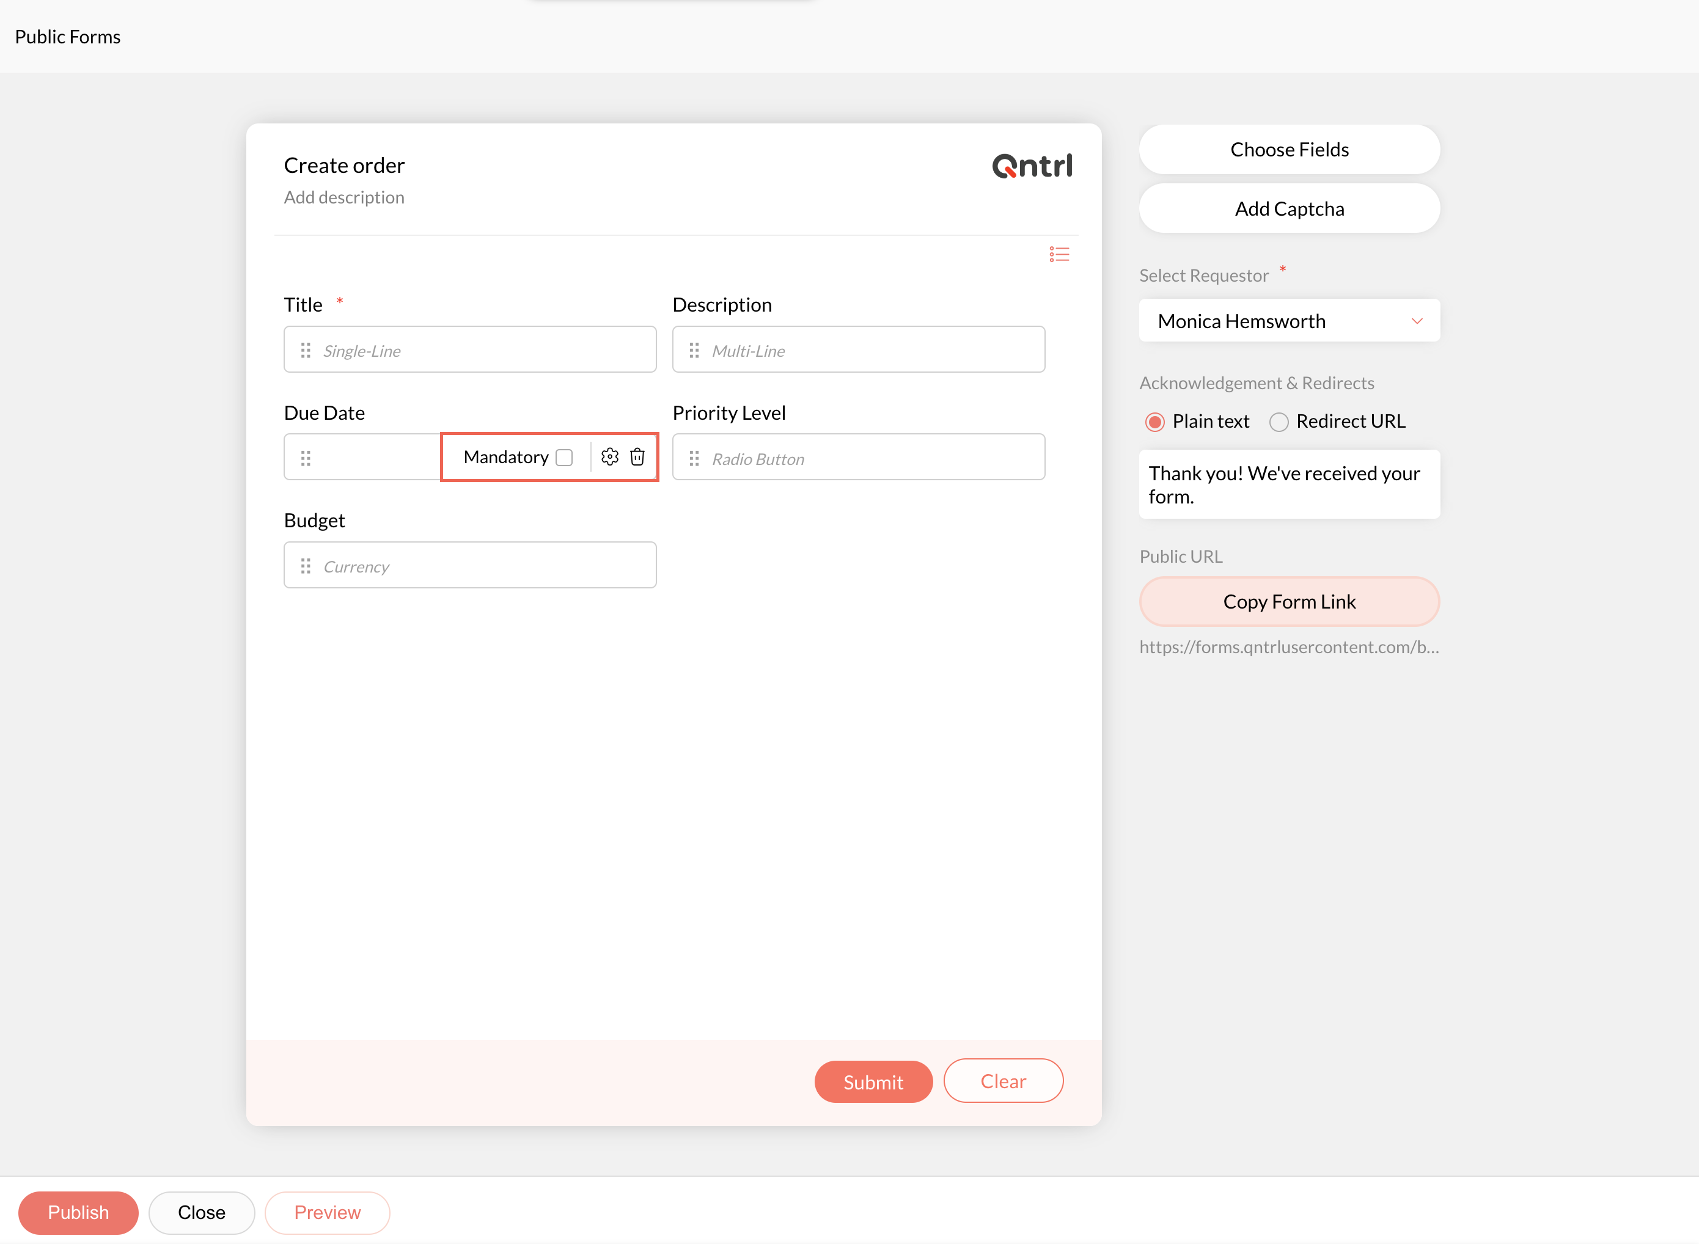The image size is (1699, 1244).
Task: Open the Choose Fields panel
Action: [1288, 149]
